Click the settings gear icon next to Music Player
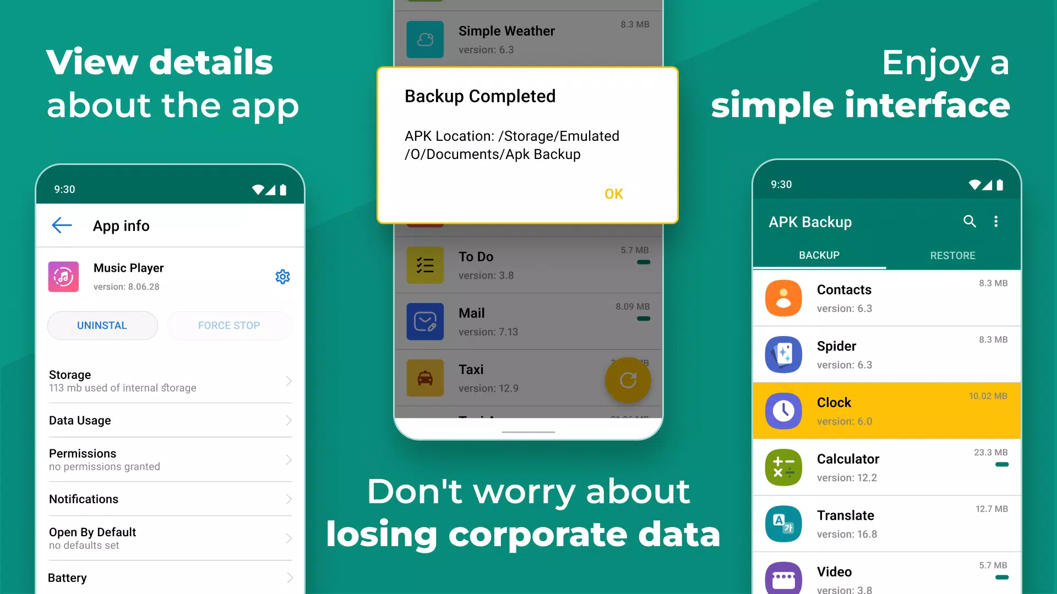This screenshot has width=1057, height=594. click(283, 276)
